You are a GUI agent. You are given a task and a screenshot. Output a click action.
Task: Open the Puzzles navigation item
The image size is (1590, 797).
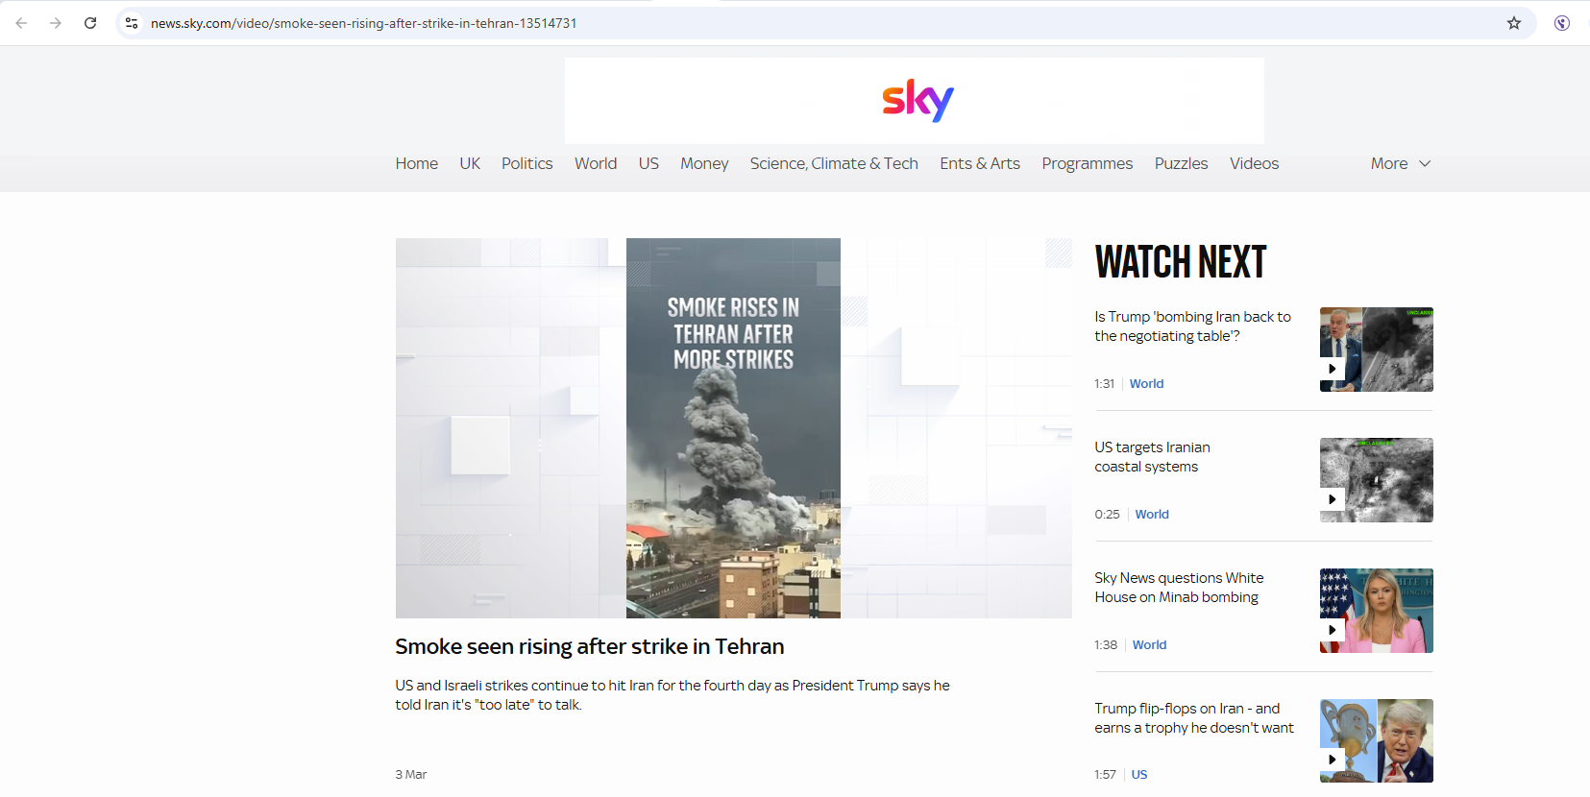point(1181,163)
